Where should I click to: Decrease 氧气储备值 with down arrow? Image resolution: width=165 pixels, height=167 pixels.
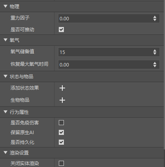155,53
